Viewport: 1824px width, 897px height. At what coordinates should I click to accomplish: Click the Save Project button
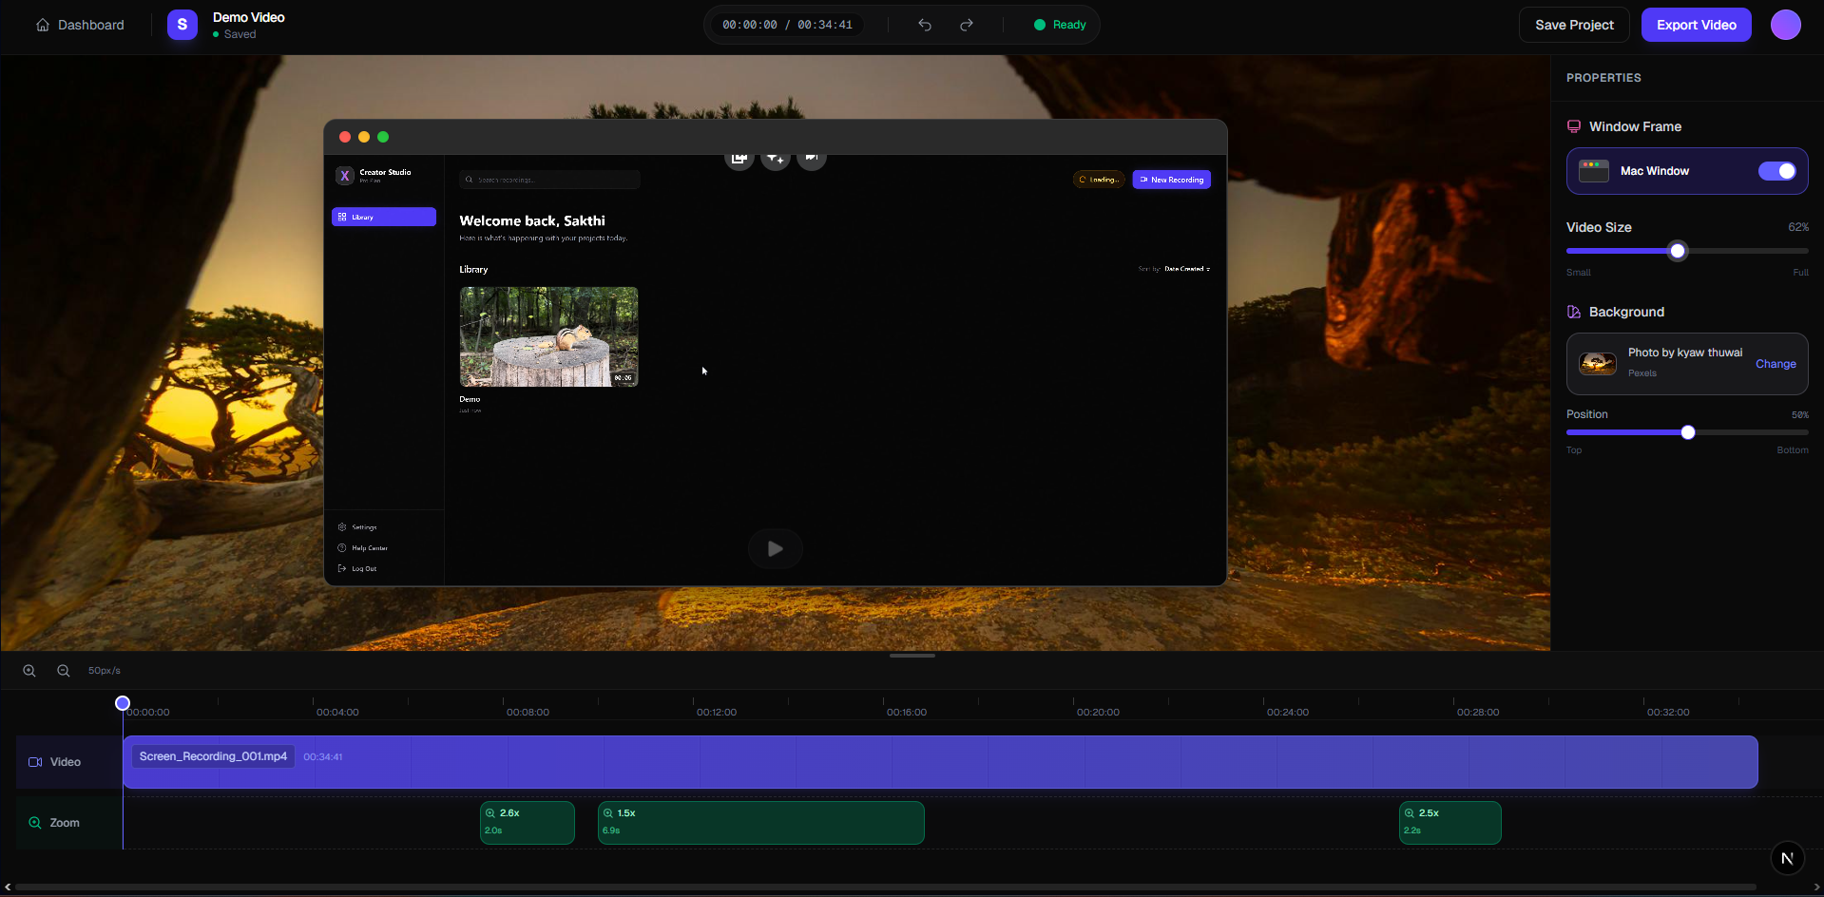click(x=1573, y=24)
